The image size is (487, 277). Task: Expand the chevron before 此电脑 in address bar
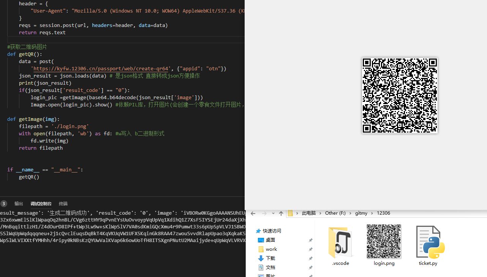click(297, 213)
